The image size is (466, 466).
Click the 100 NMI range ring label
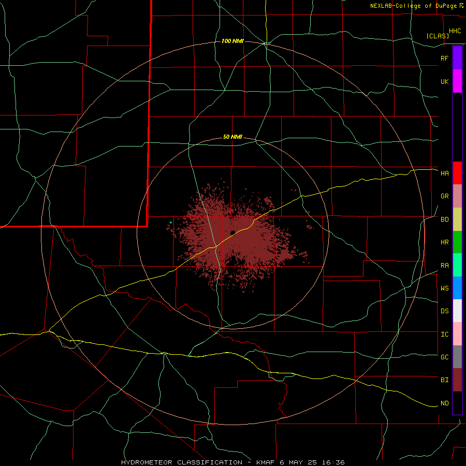tap(232, 41)
